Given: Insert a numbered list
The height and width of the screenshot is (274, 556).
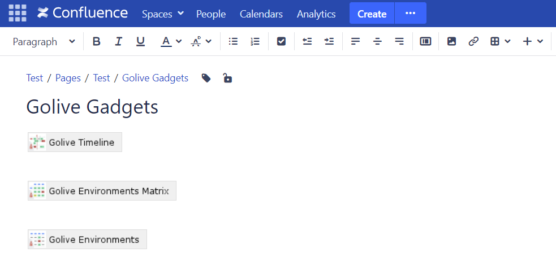Looking at the screenshot, I should click(255, 41).
